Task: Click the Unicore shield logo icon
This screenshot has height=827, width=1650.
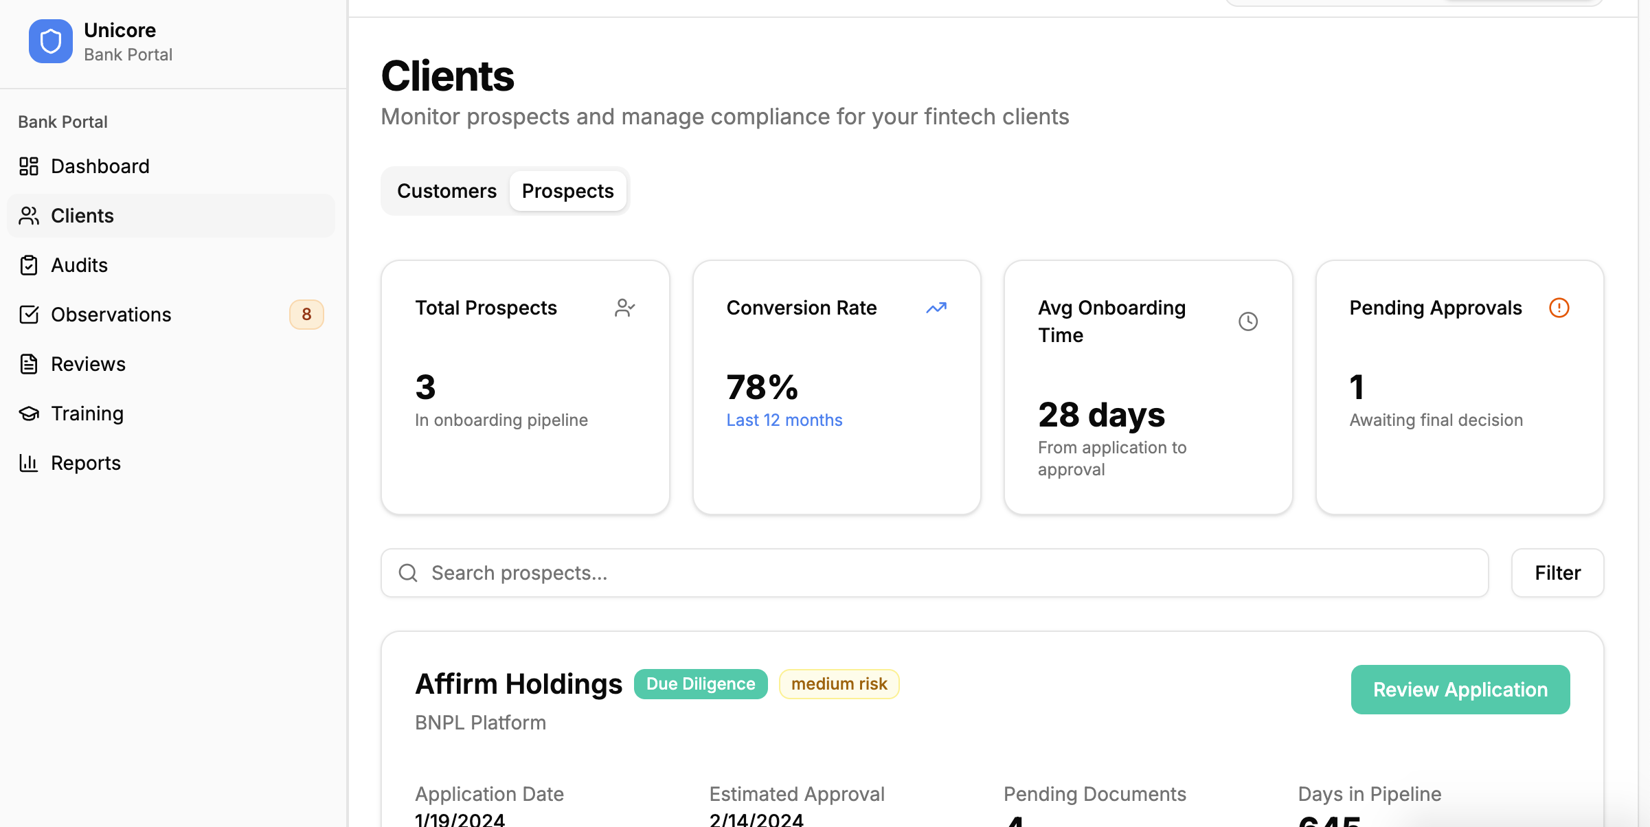Action: point(50,41)
